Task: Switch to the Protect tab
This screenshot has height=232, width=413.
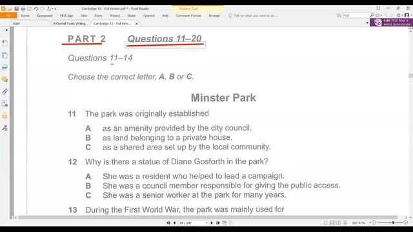Action: click(x=115, y=15)
